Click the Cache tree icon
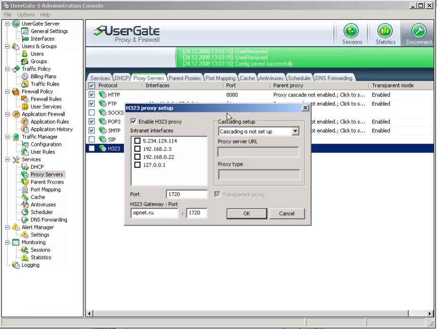This screenshot has height=329, width=437. (25, 197)
